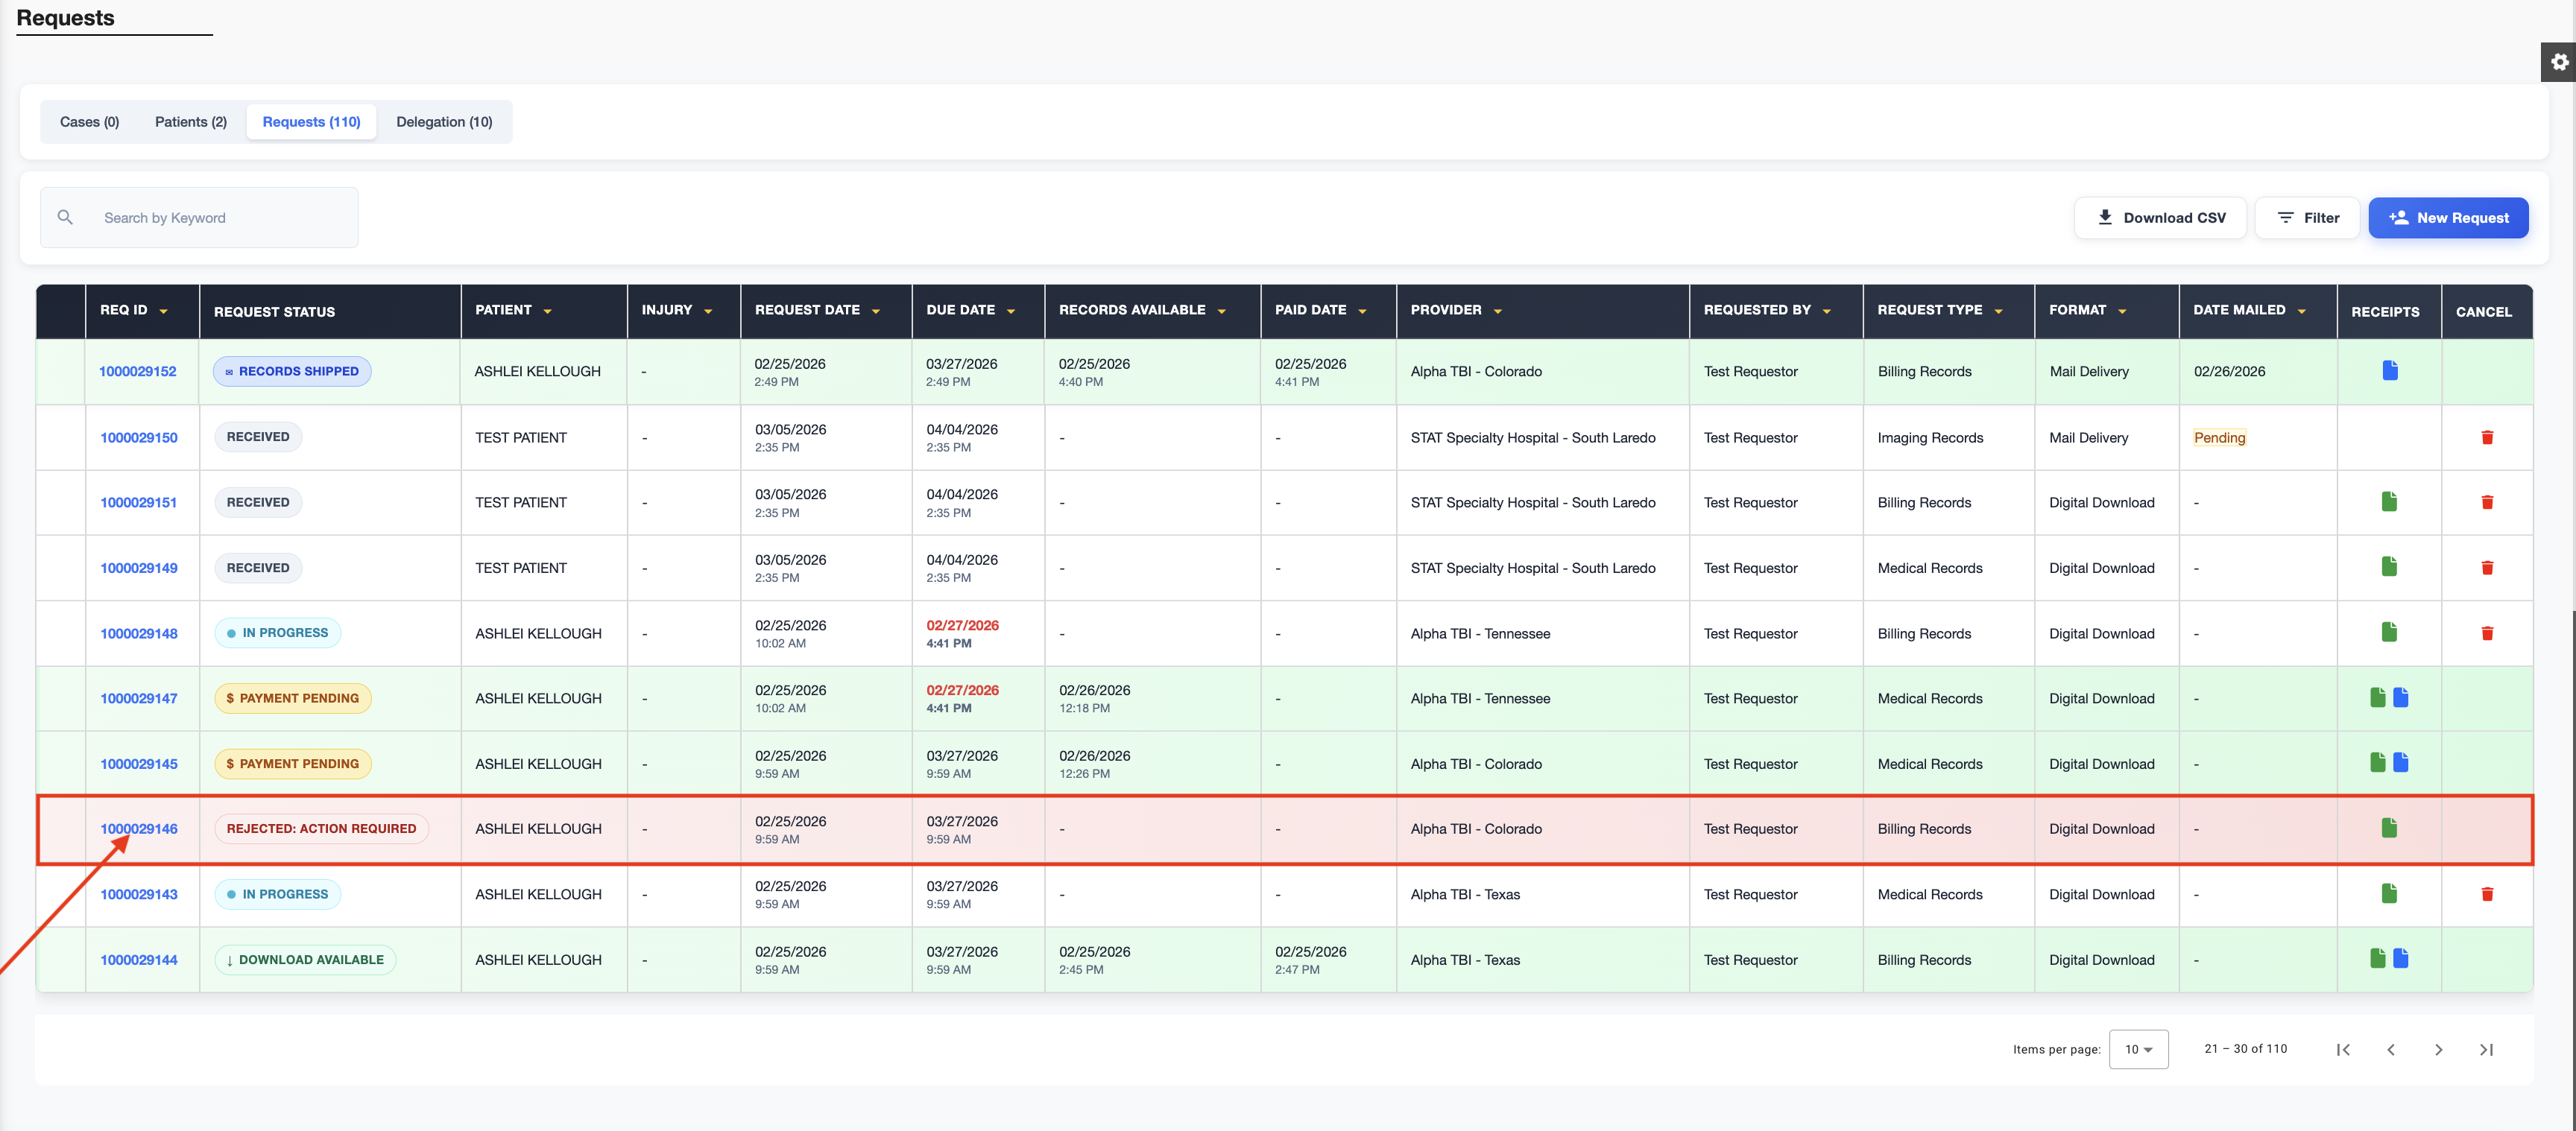Jump to the first page of results

tap(2342, 1049)
